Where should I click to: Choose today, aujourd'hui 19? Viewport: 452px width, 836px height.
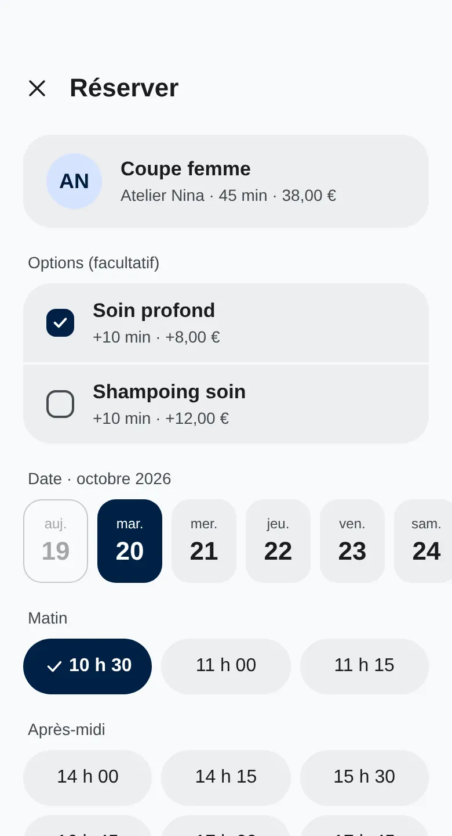coord(56,541)
